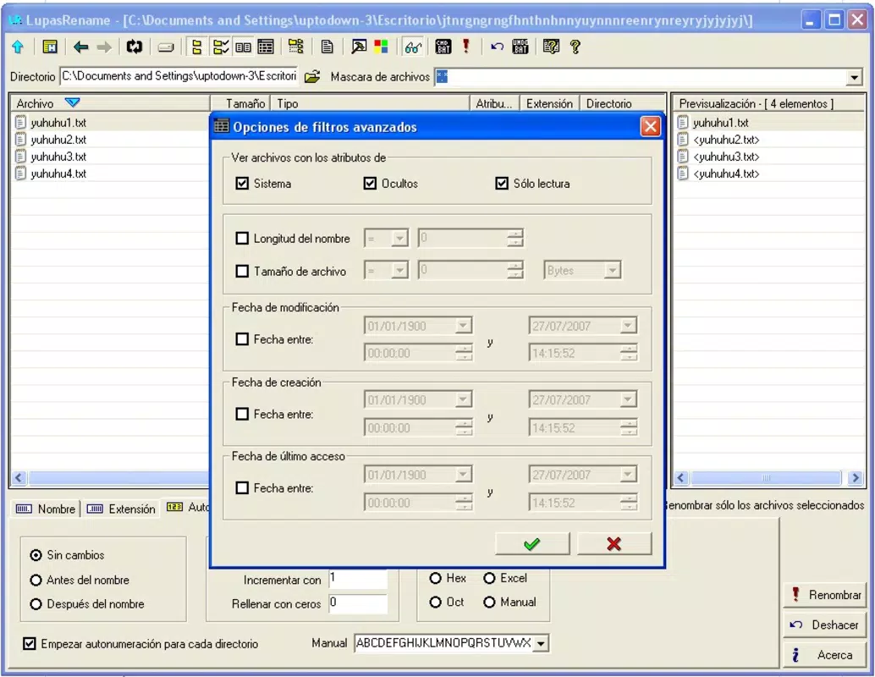875x677 pixels.
Task: Switch to the dual-pane view icon
Action: pos(244,47)
